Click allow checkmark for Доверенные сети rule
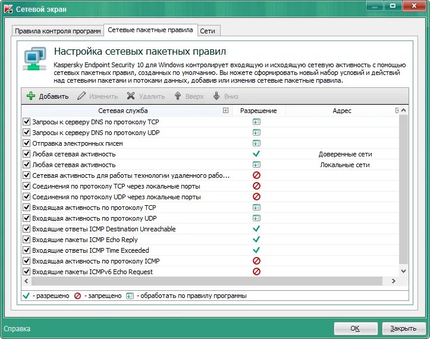This screenshot has height=339, width=430. pyautogui.click(x=256, y=154)
